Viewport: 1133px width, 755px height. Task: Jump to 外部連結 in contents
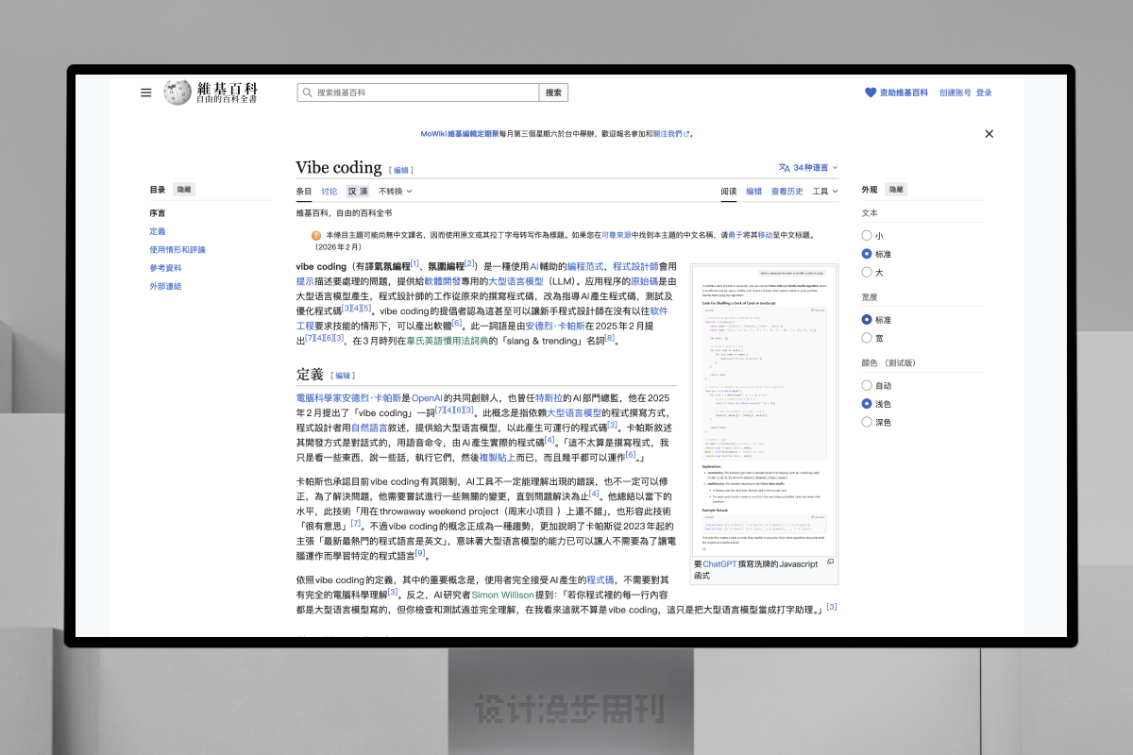165,286
